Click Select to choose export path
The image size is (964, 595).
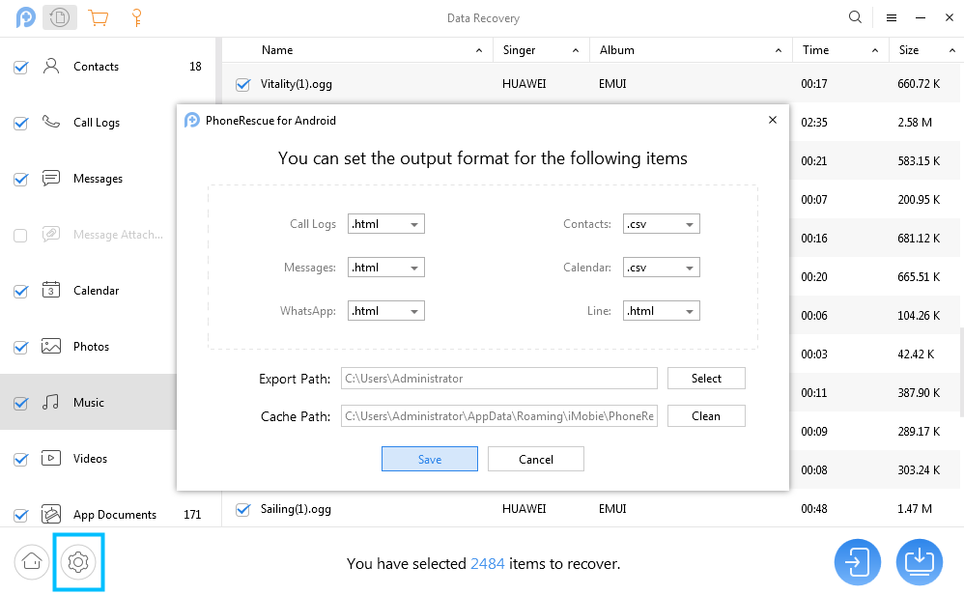coord(706,378)
